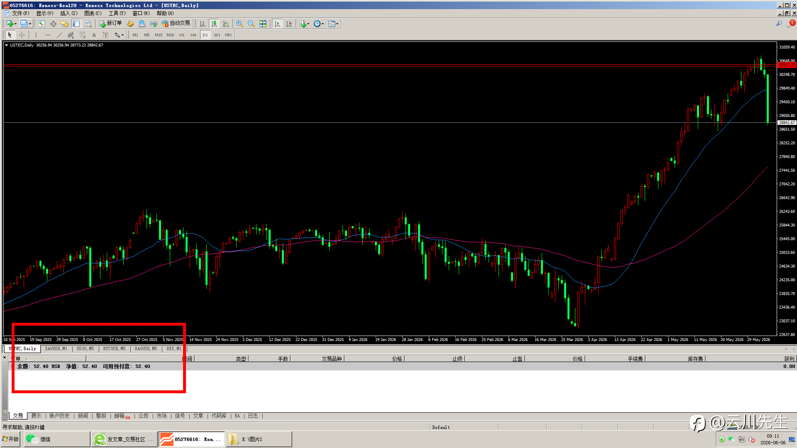The image size is (797, 448).
Task: Open the chart templates dropdown
Action: coord(333,24)
